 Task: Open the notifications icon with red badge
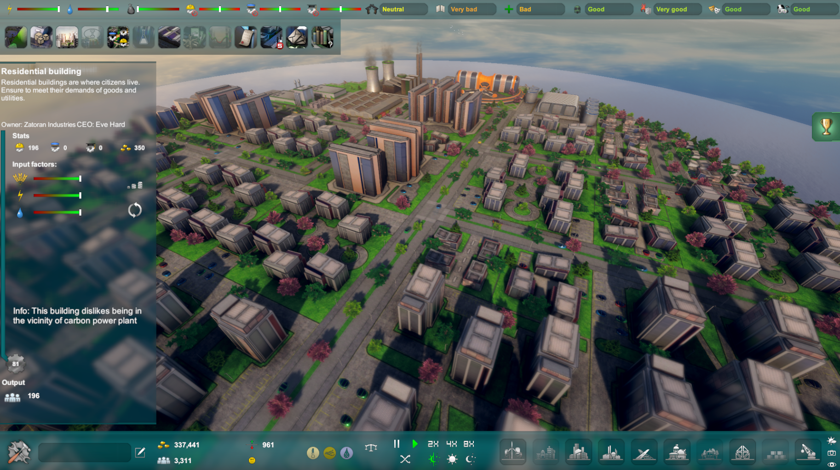[x=271, y=37]
